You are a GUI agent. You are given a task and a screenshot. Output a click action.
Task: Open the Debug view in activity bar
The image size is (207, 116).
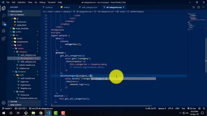4,31
